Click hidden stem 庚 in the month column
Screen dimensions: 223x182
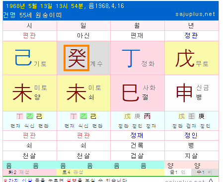coord(137,116)
